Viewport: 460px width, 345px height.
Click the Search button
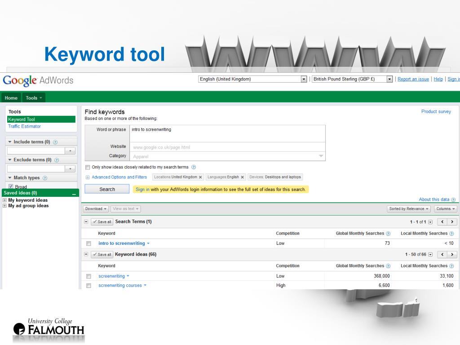click(x=107, y=189)
